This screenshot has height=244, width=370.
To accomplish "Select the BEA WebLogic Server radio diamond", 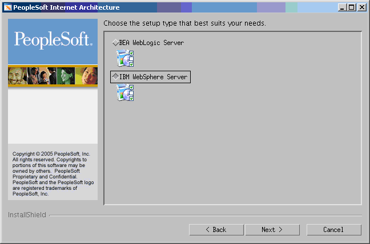I will 115,43.
